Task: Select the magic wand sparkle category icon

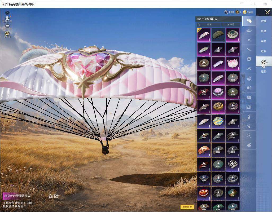Action: [249, 135]
